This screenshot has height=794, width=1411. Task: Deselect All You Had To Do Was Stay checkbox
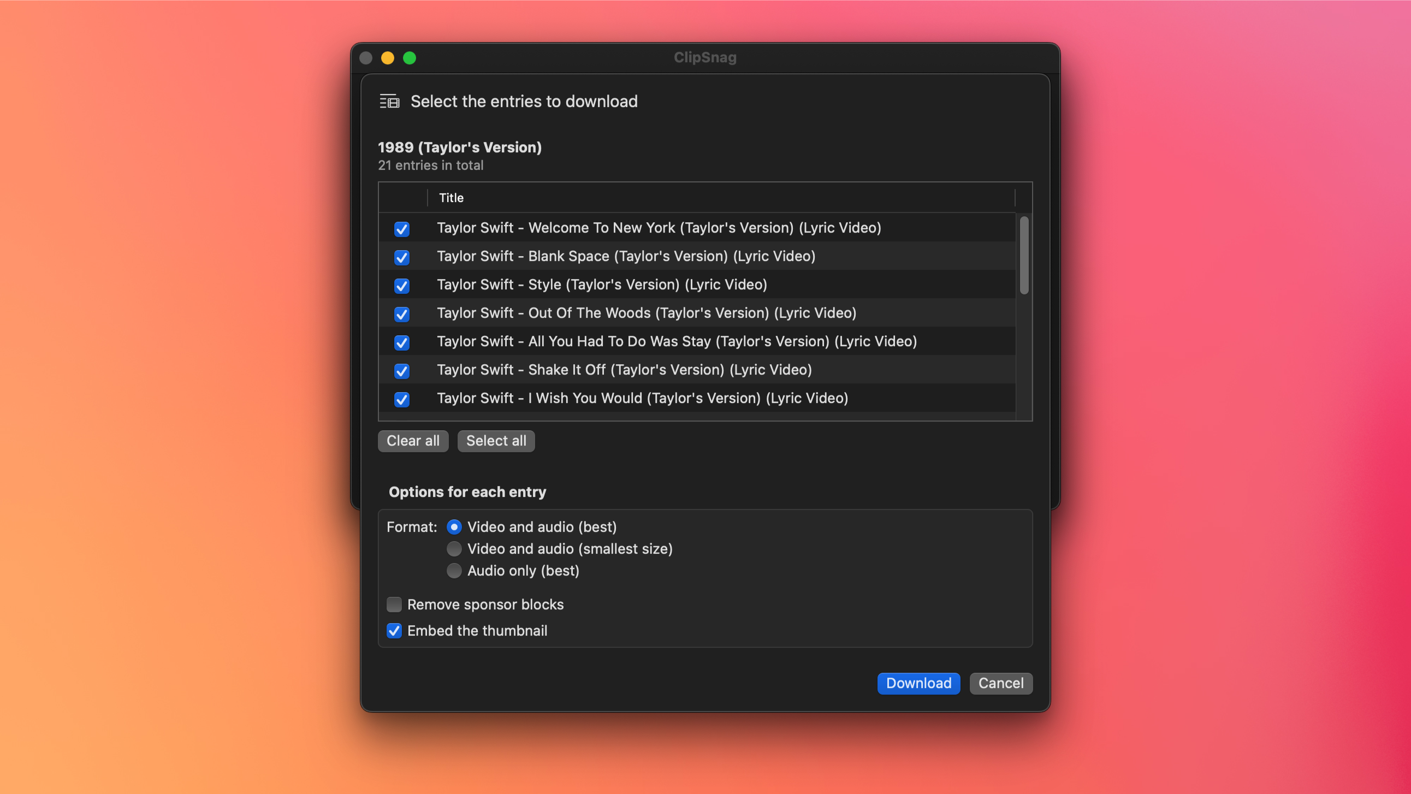401,342
